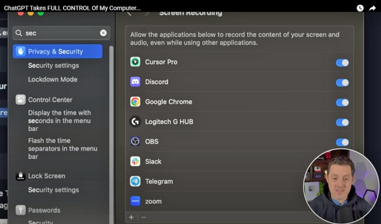Click the OBS label text
The image size is (381, 224).
coord(152,142)
